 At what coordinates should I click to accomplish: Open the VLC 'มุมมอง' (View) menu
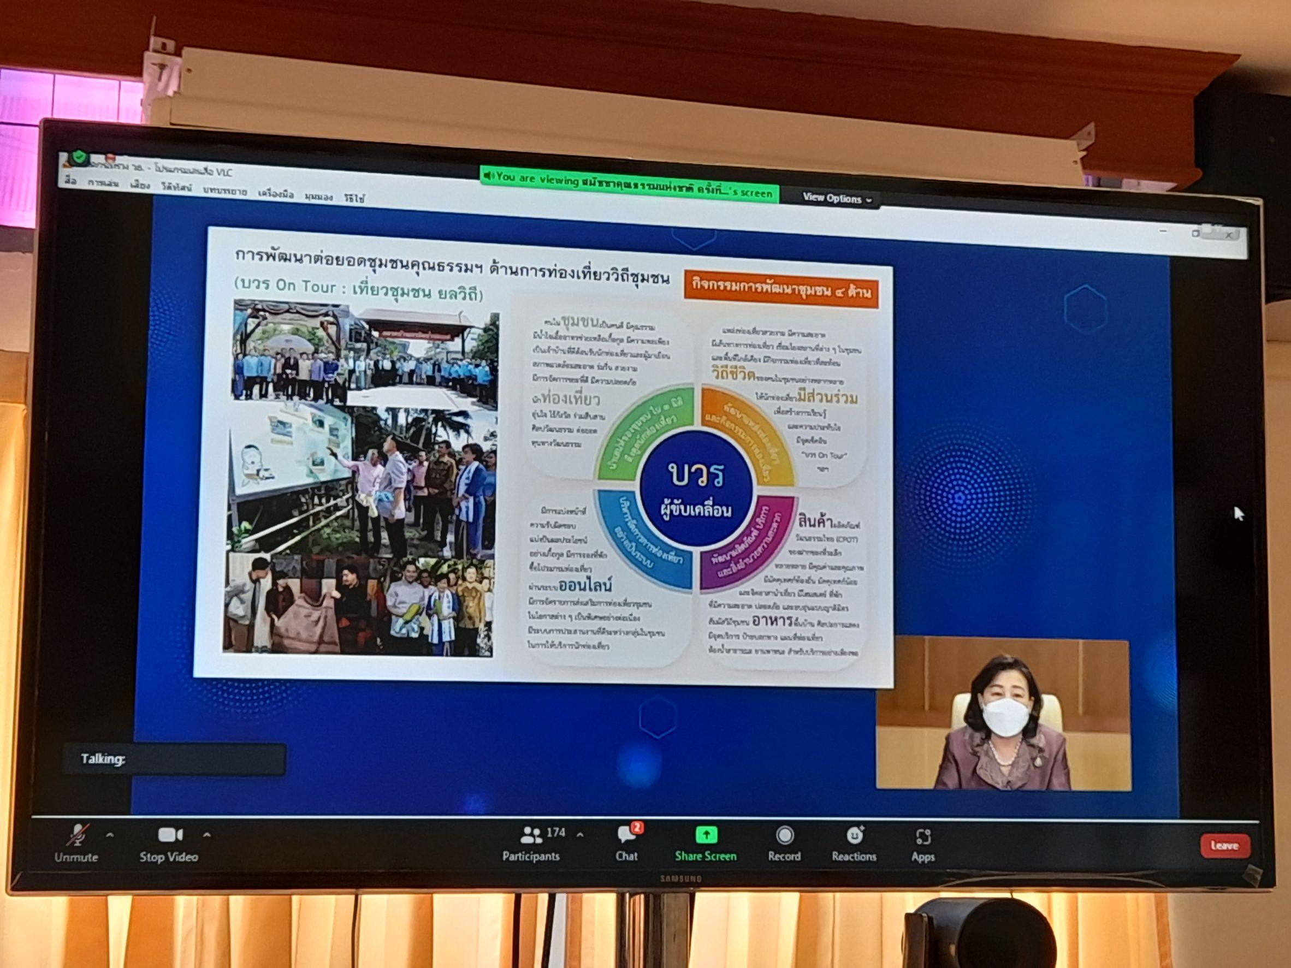tap(319, 196)
